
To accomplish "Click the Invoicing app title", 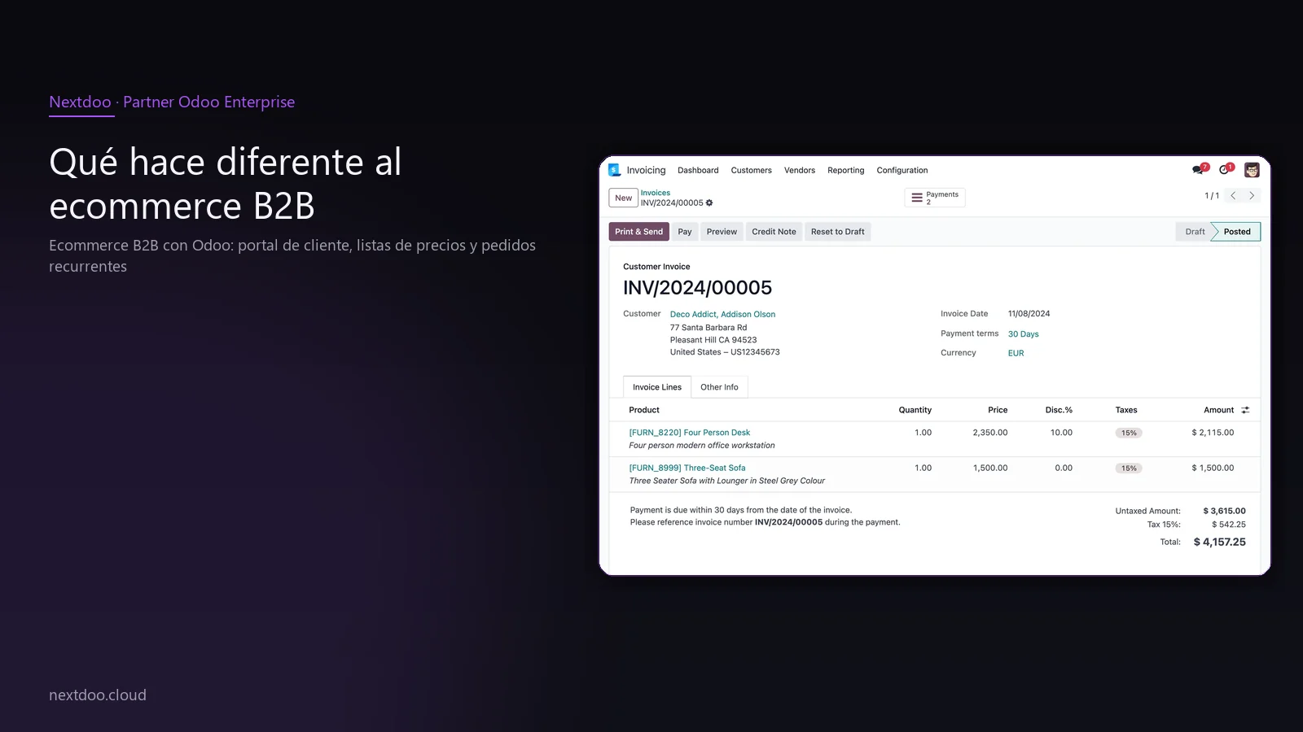I will pyautogui.click(x=646, y=171).
